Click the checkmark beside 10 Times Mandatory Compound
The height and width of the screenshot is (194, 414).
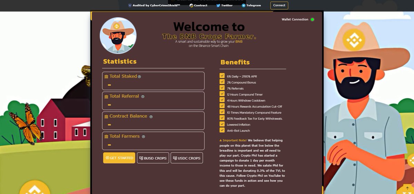coord(222,112)
